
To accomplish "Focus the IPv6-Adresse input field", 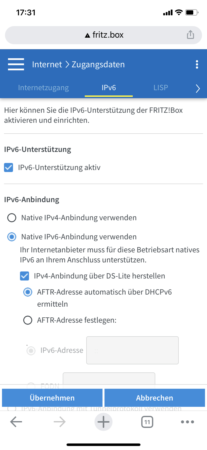I will coord(132,350).
